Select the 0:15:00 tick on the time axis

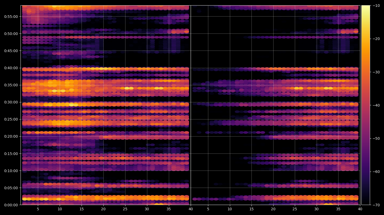click(x=11, y=154)
